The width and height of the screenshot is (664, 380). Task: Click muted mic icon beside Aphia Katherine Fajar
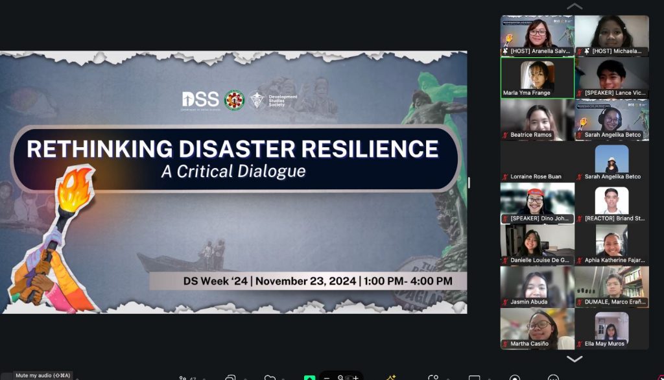(580, 260)
